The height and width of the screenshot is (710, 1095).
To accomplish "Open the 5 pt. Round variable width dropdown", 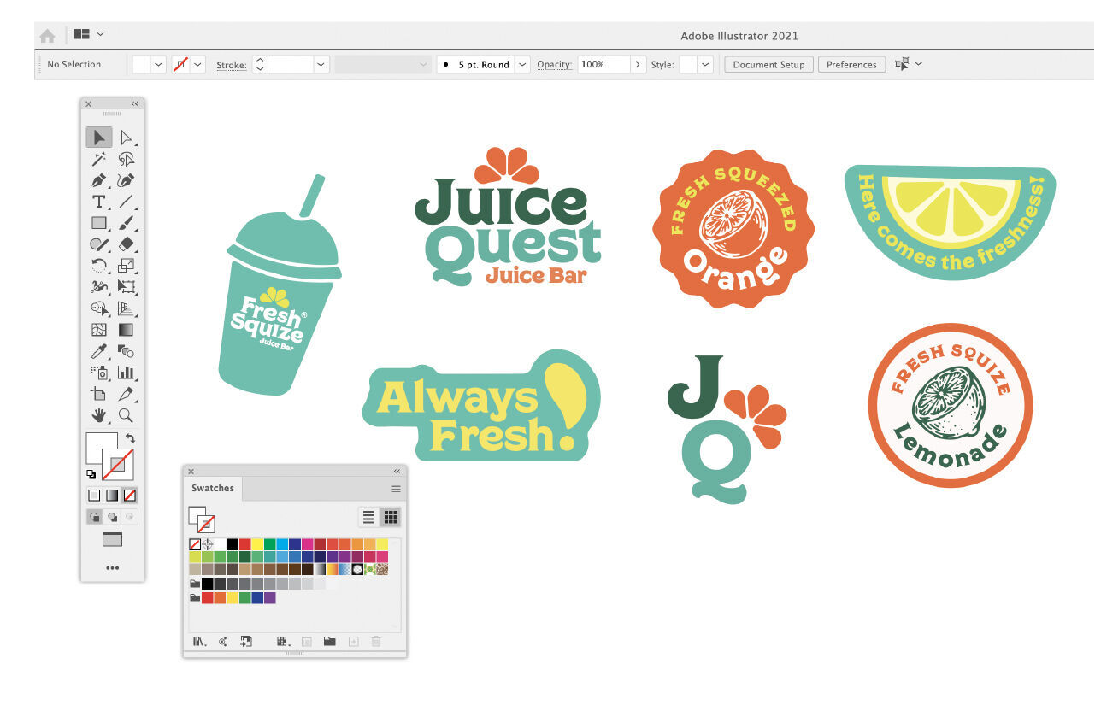I will 521,64.
